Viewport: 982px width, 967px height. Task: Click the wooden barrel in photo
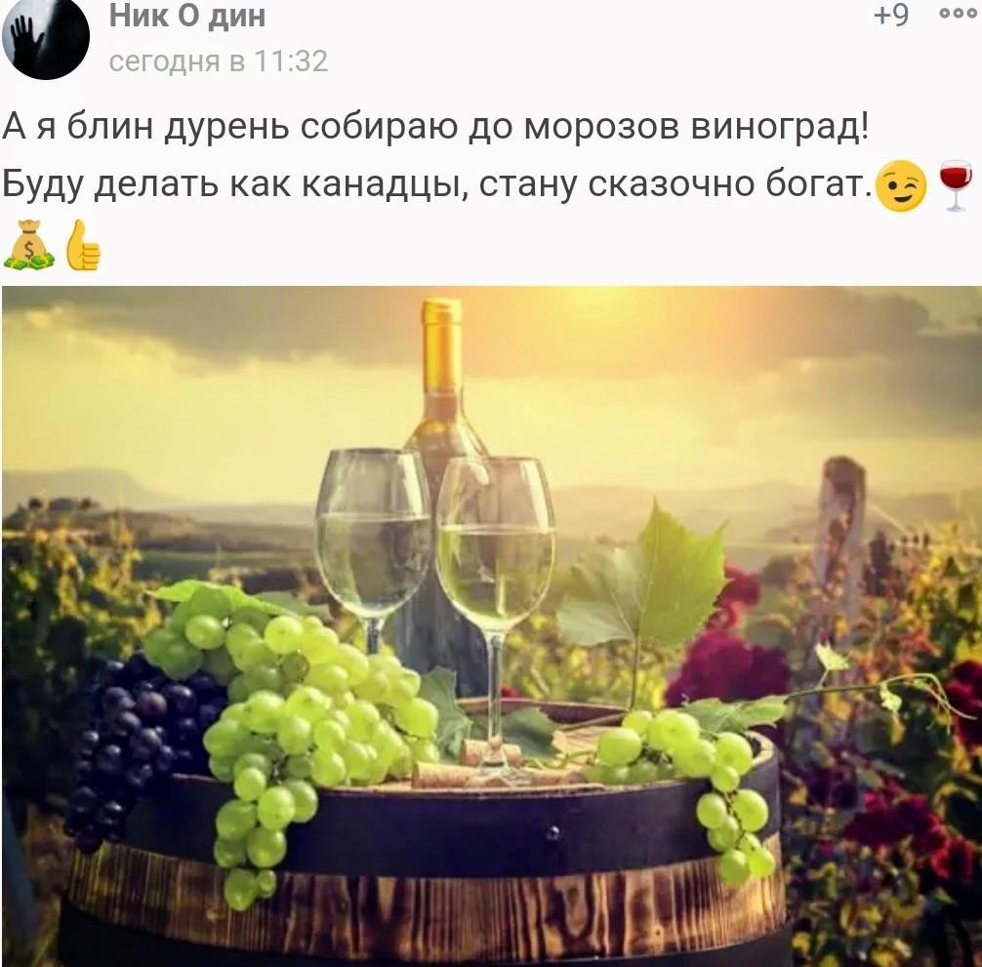tap(426, 864)
